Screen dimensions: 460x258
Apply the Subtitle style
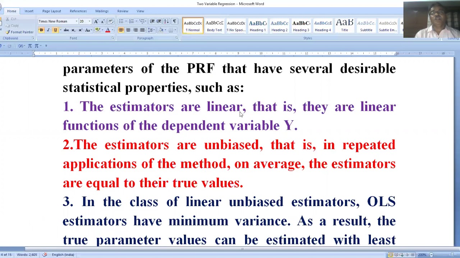point(366,26)
